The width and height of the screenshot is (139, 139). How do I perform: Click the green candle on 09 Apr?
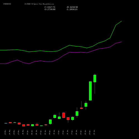(50, 122)
